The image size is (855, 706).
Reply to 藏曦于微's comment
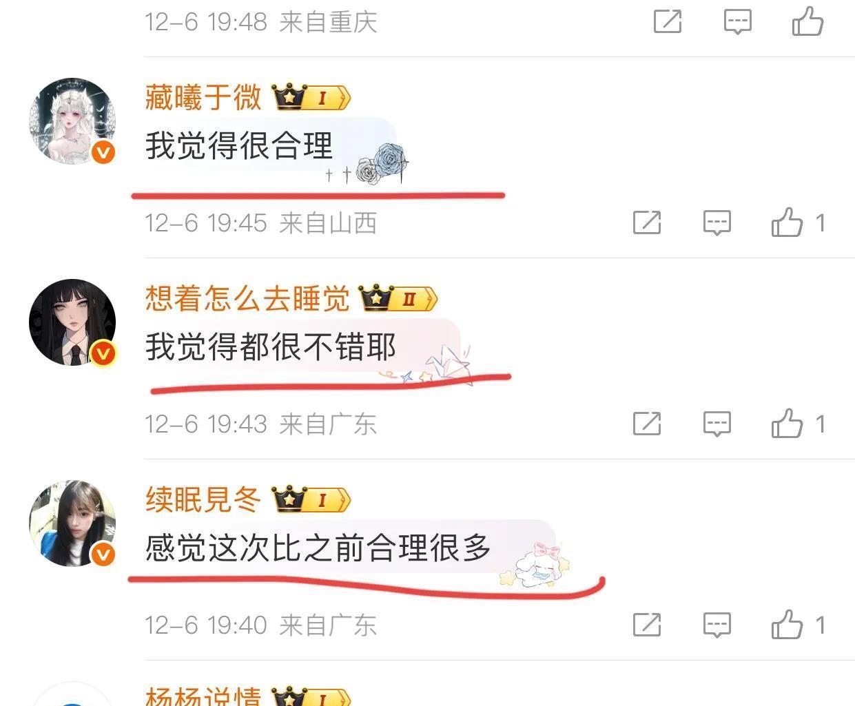tap(717, 222)
